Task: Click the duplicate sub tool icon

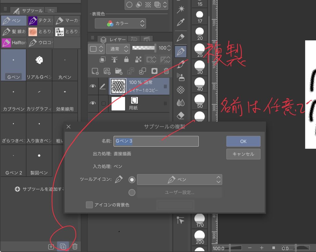Action: click(x=63, y=246)
